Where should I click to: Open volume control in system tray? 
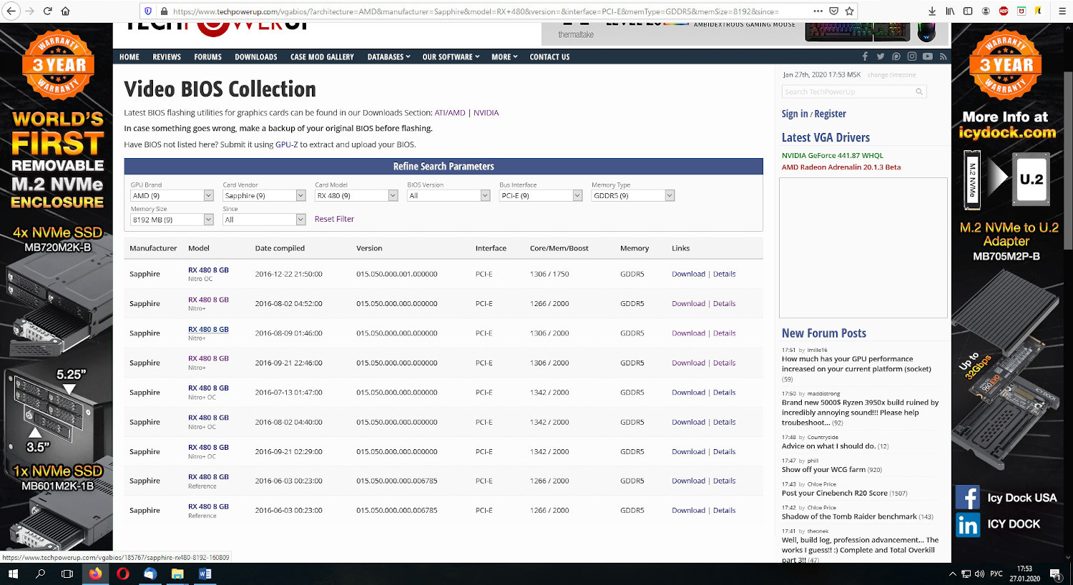pos(979,574)
